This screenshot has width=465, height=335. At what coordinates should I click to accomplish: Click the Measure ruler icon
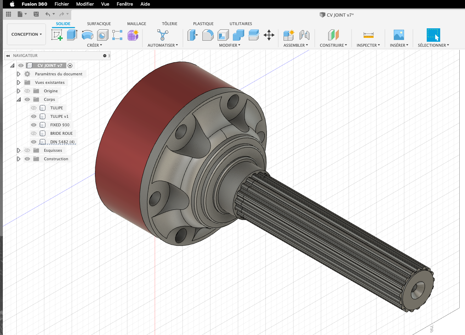click(x=368, y=35)
